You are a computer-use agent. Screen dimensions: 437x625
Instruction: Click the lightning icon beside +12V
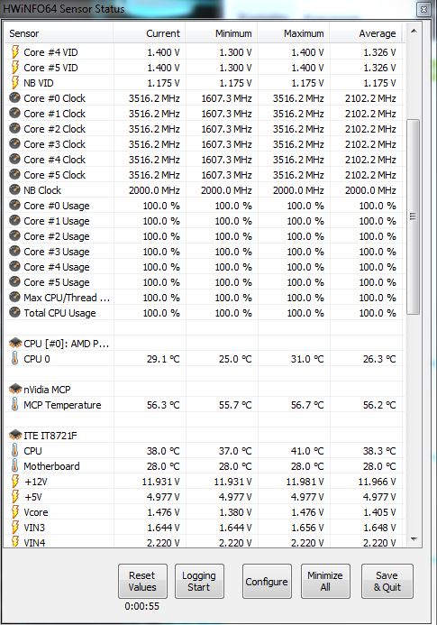14,481
